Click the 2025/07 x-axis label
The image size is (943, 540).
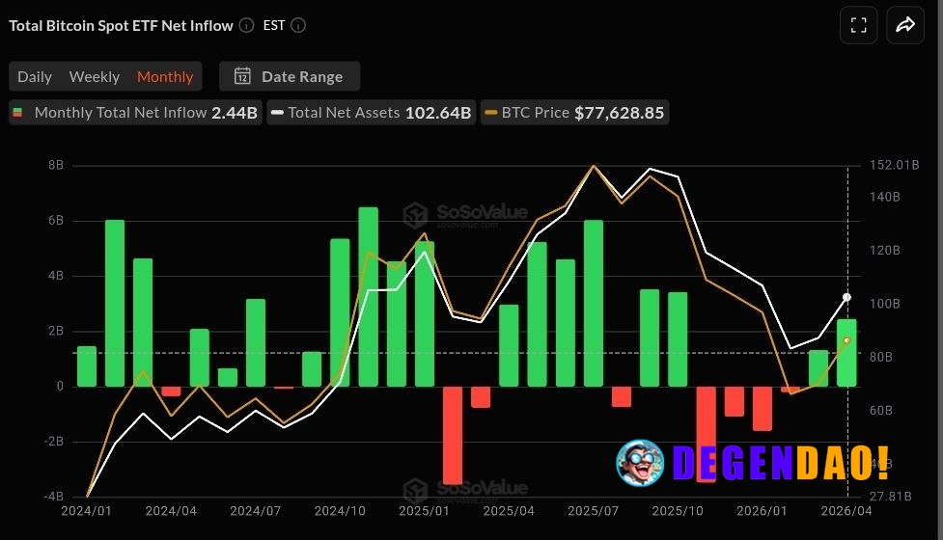[593, 511]
